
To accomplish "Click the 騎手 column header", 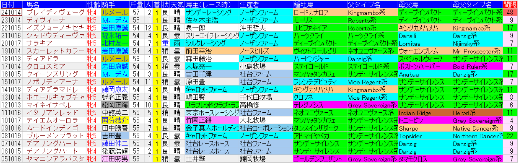I will (115, 5).
